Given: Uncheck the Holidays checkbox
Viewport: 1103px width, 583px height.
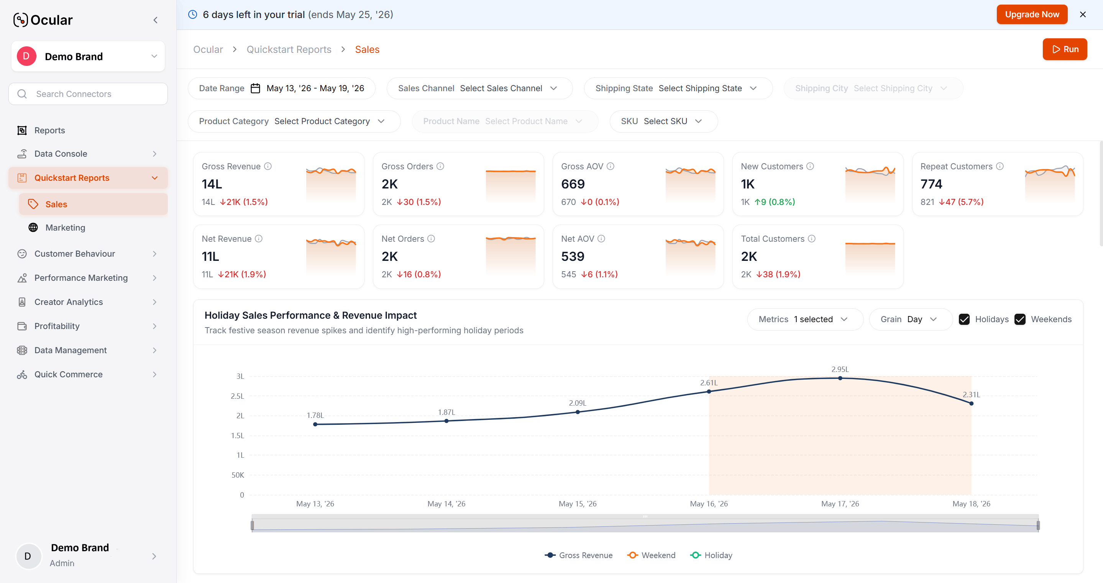Looking at the screenshot, I should [x=964, y=319].
